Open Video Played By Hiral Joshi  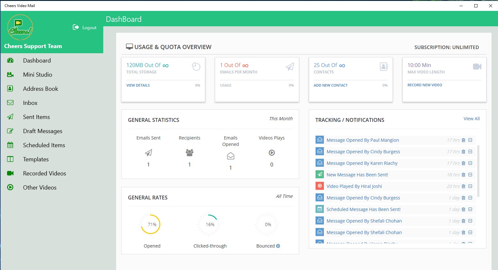pos(354,186)
